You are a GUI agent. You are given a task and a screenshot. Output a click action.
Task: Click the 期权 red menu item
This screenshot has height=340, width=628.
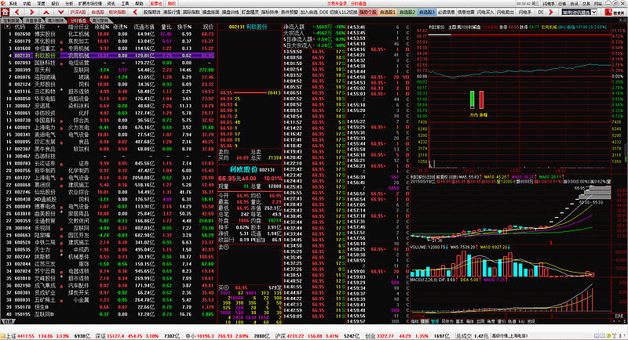(171, 3)
